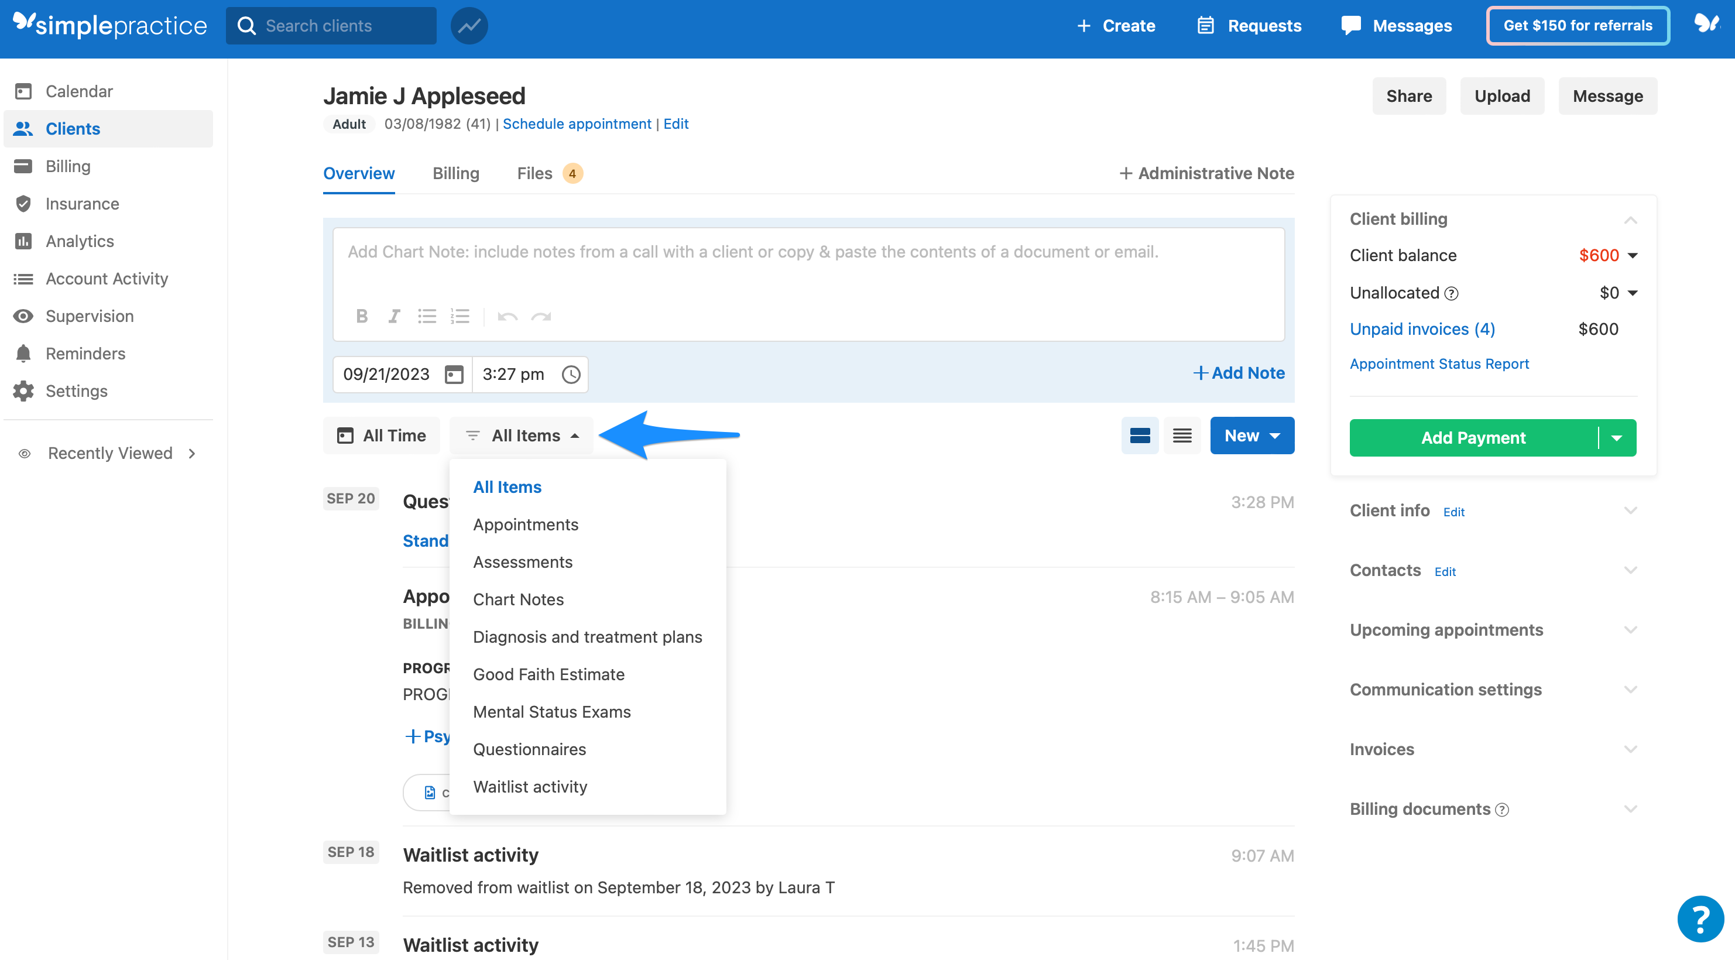This screenshot has height=960, width=1735.
Task: Open Reminders from the sidebar
Action: coord(85,353)
